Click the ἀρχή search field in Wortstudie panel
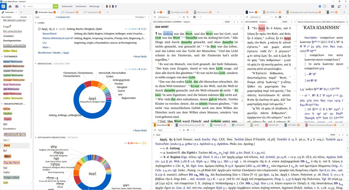The height and width of the screenshot is (190, 349). pyautogui.click(x=45, y=17)
